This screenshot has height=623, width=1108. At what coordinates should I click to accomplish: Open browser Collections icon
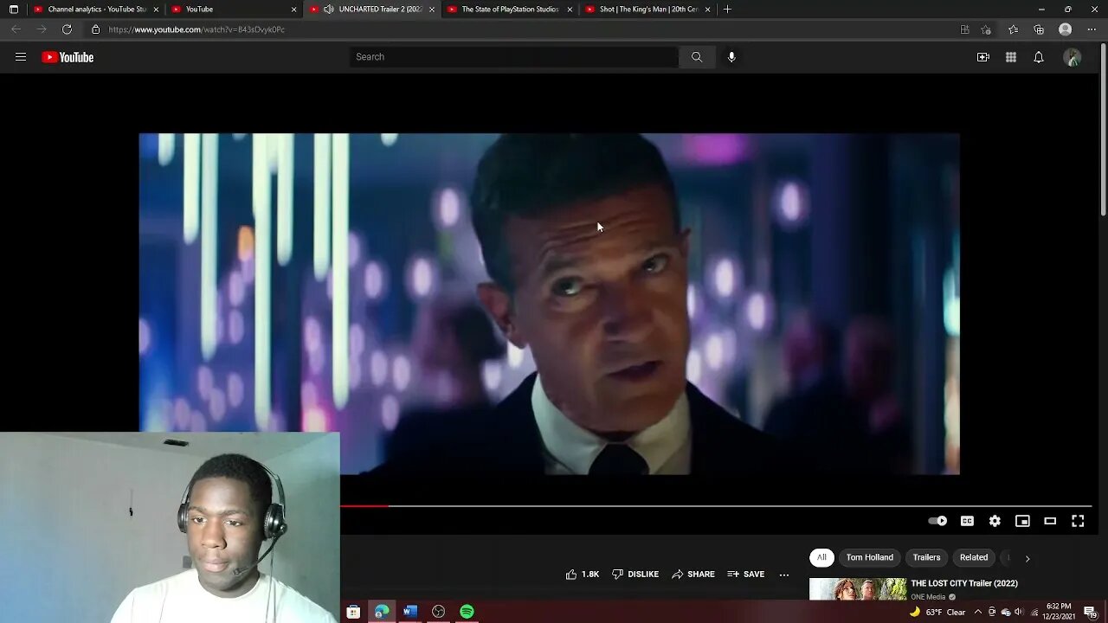(1039, 29)
